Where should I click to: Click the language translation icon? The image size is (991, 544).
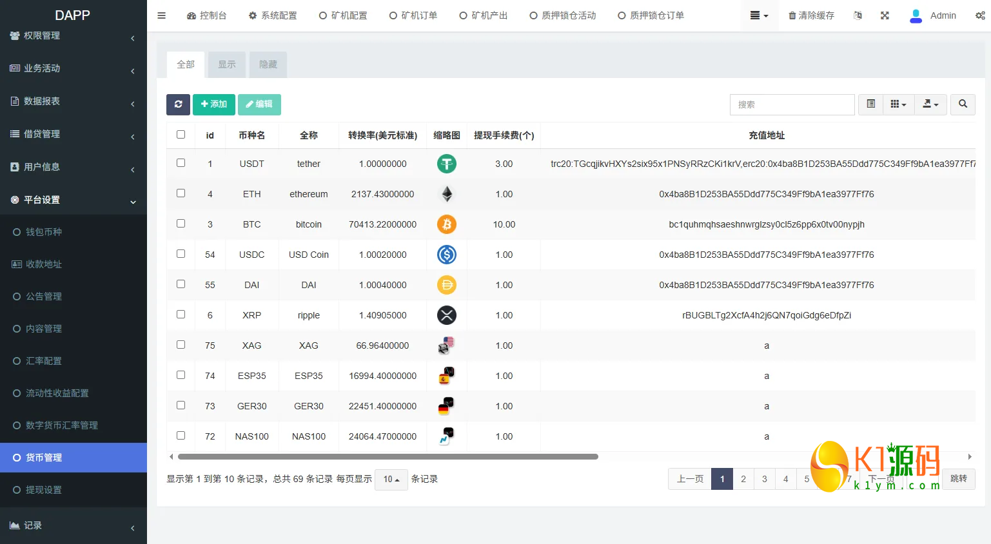[858, 15]
